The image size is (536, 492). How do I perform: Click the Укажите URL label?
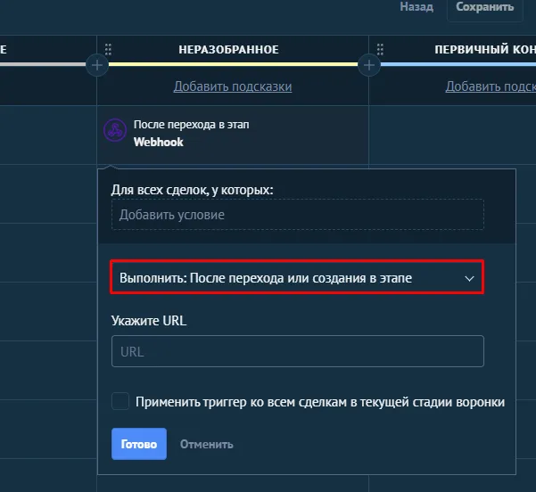[x=149, y=321]
